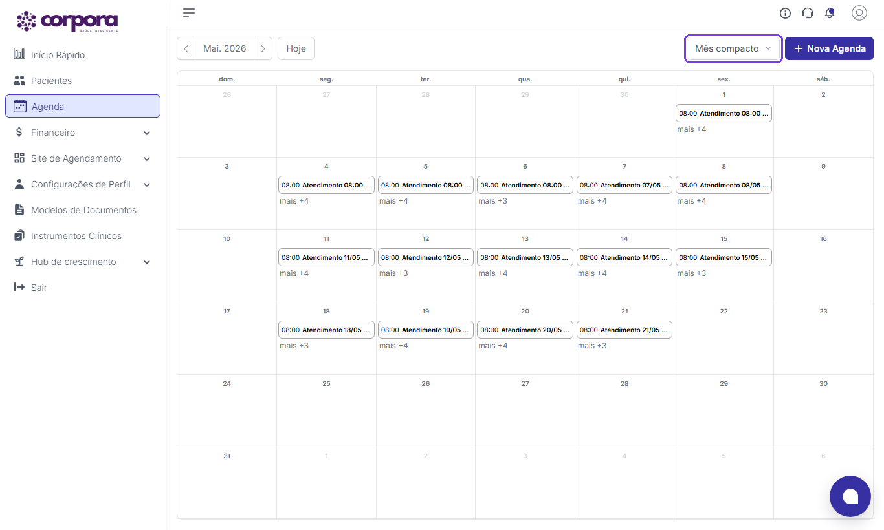884x530 pixels.
Task: Click the Sair logout arrow icon
Action: (x=19, y=288)
